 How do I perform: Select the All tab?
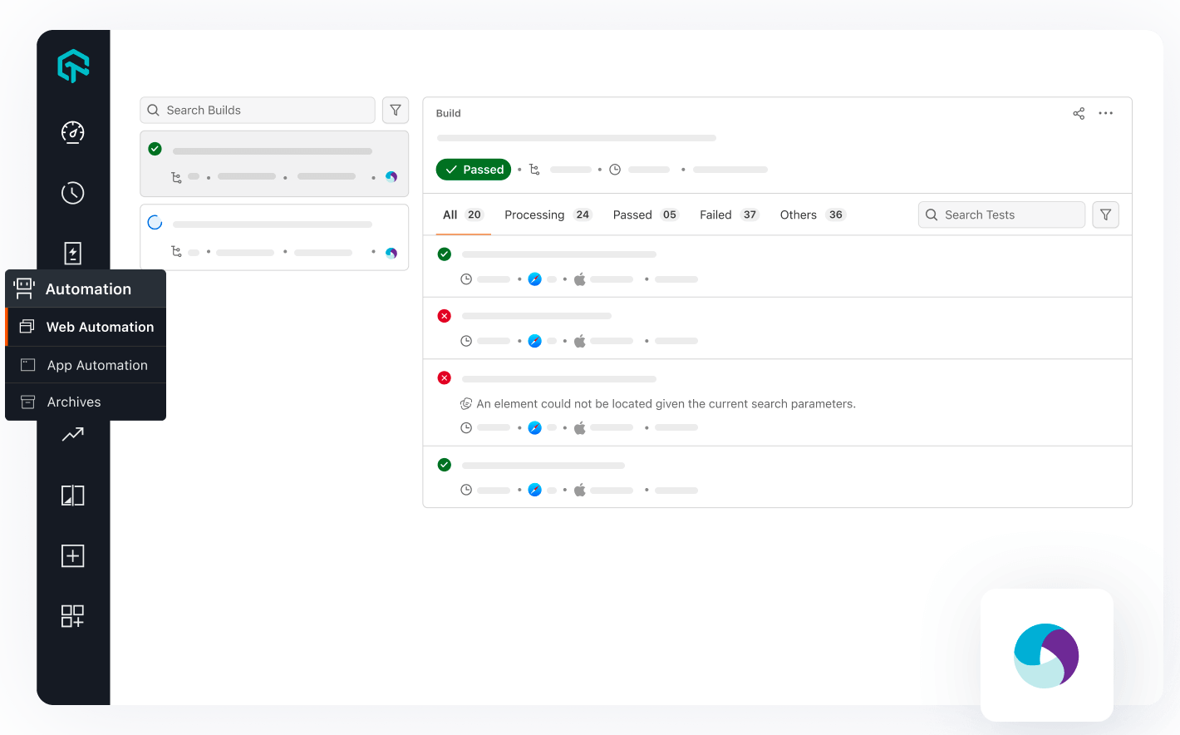click(463, 215)
